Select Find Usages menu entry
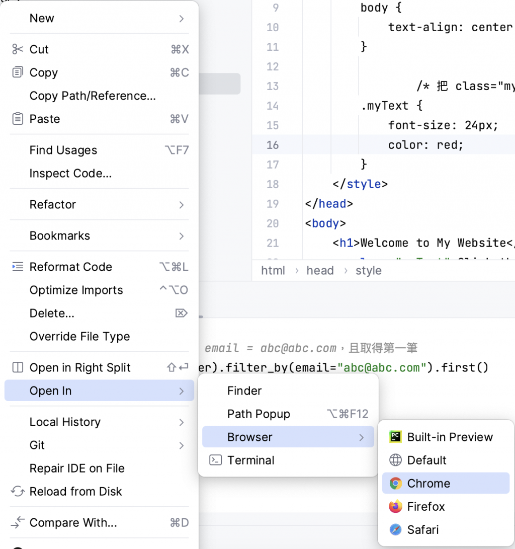This screenshot has height=549, width=515. pyautogui.click(x=63, y=150)
